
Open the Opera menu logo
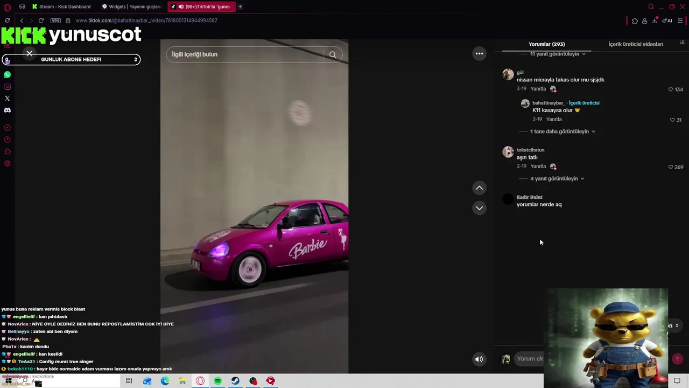point(8,7)
